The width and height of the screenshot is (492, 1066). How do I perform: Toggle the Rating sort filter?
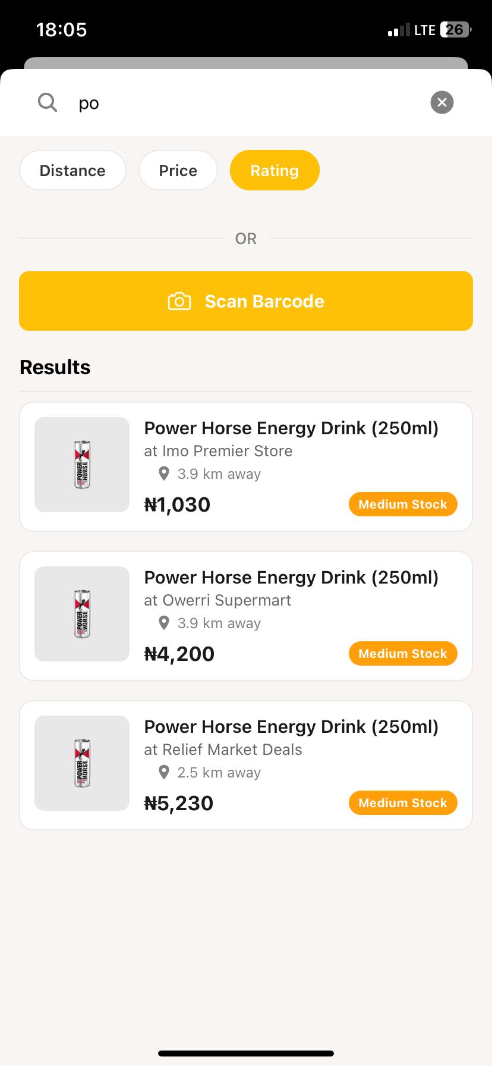275,171
